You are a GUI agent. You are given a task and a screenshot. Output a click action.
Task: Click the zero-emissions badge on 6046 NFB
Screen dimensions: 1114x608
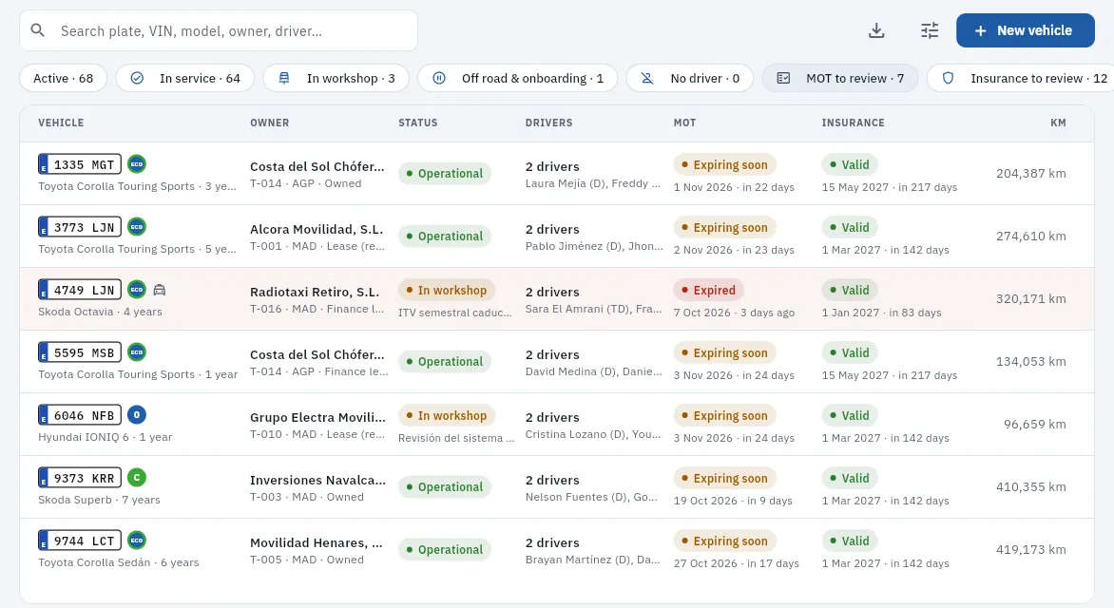pos(137,415)
